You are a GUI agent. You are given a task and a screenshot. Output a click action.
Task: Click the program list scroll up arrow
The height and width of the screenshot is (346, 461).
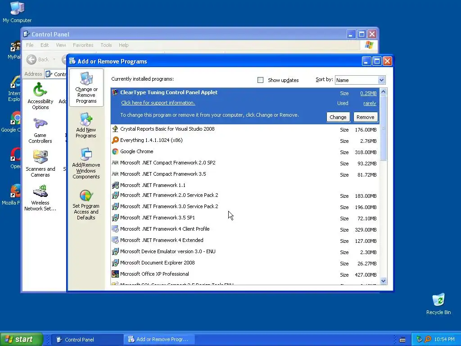[x=383, y=92]
